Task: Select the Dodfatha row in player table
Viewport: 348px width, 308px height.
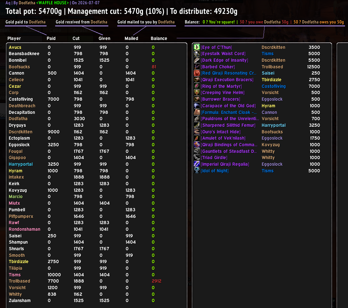Action: pos(18,119)
